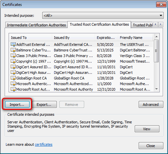
Task: Click the GlobalSign Root CA certificate icon
Action: [x=13, y=78]
